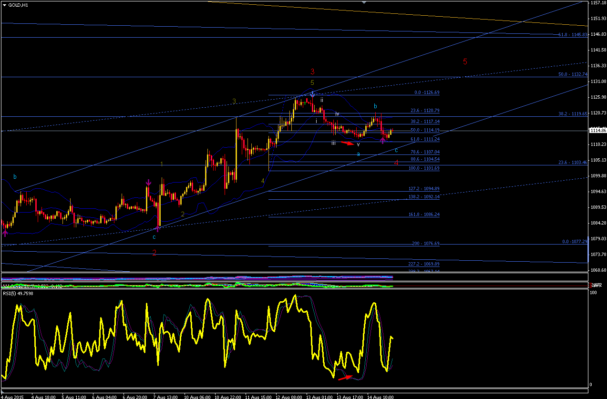Click time axis label 7 Aug 13:00
The height and width of the screenshot is (399, 607).
165,396
